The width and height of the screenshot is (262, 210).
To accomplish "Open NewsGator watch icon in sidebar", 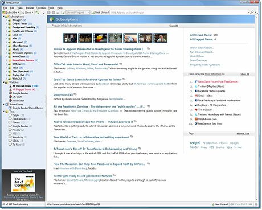I will [x=10, y=100].
